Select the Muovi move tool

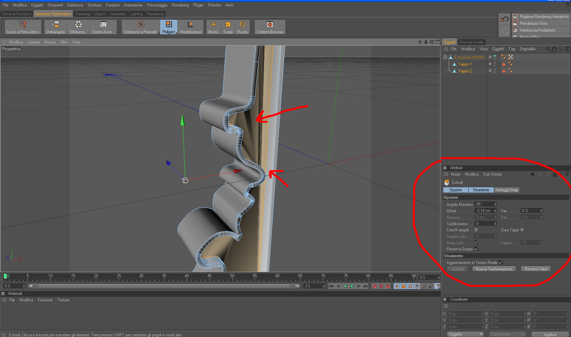213,27
